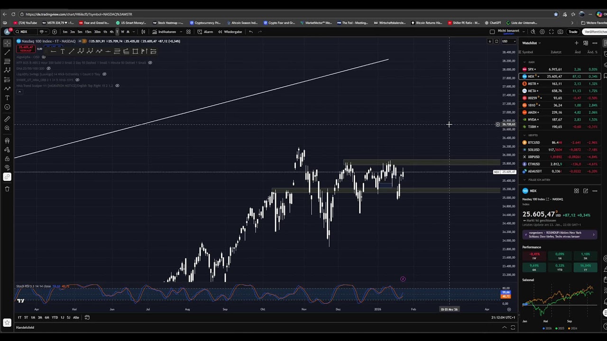Switch to the 1h timeframe
This screenshot has width=607, height=341.
[x=105, y=32]
